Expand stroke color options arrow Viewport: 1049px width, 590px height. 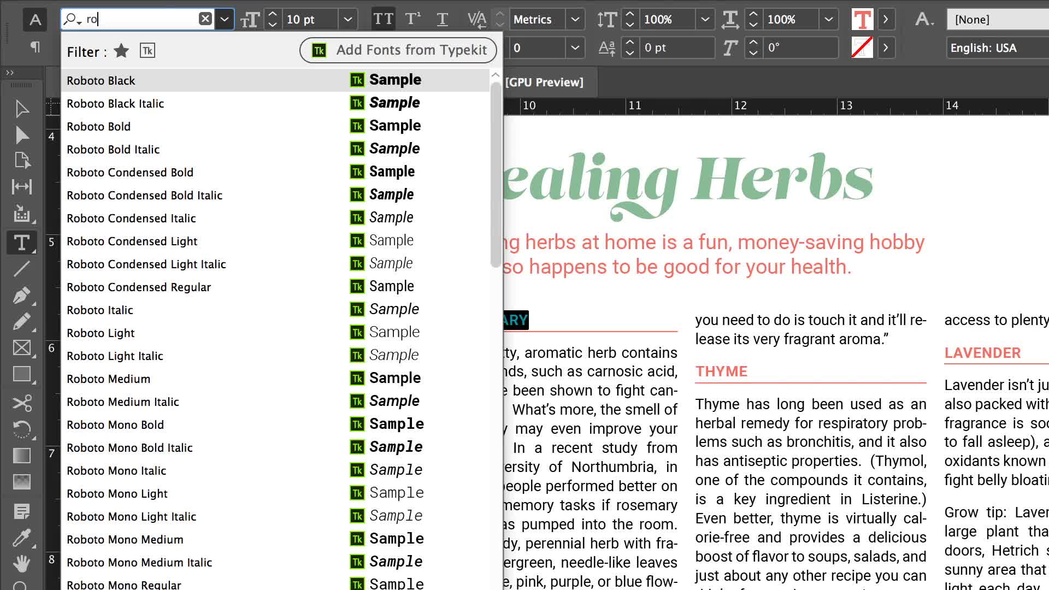point(886,48)
